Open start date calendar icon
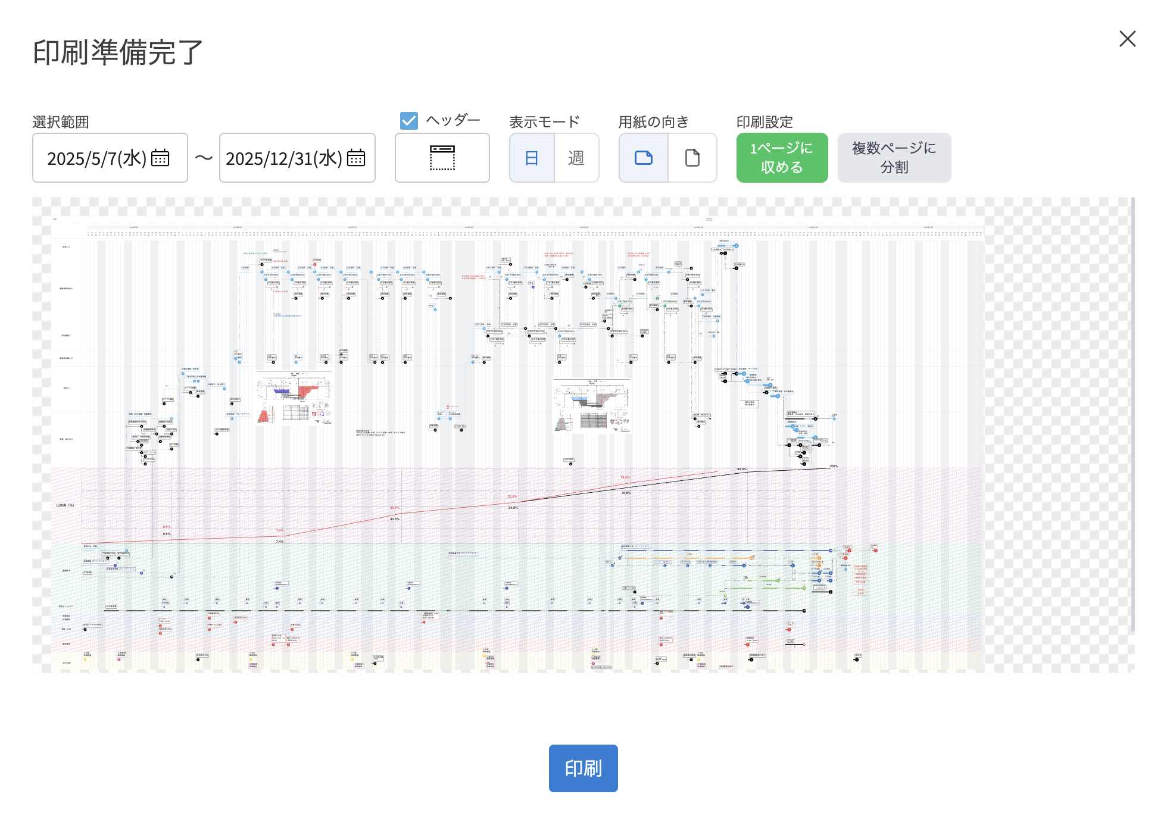The width and height of the screenshot is (1167, 819). pos(160,158)
